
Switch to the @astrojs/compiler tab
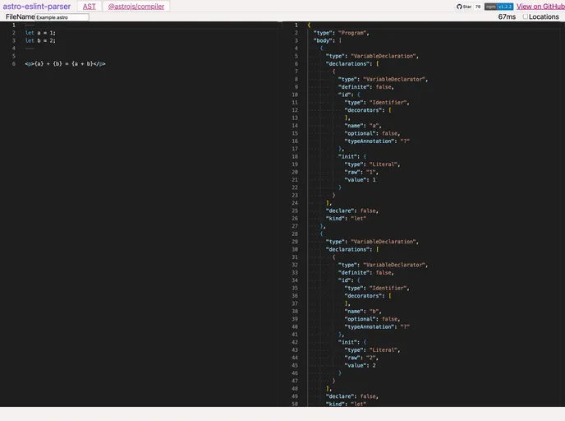click(136, 7)
